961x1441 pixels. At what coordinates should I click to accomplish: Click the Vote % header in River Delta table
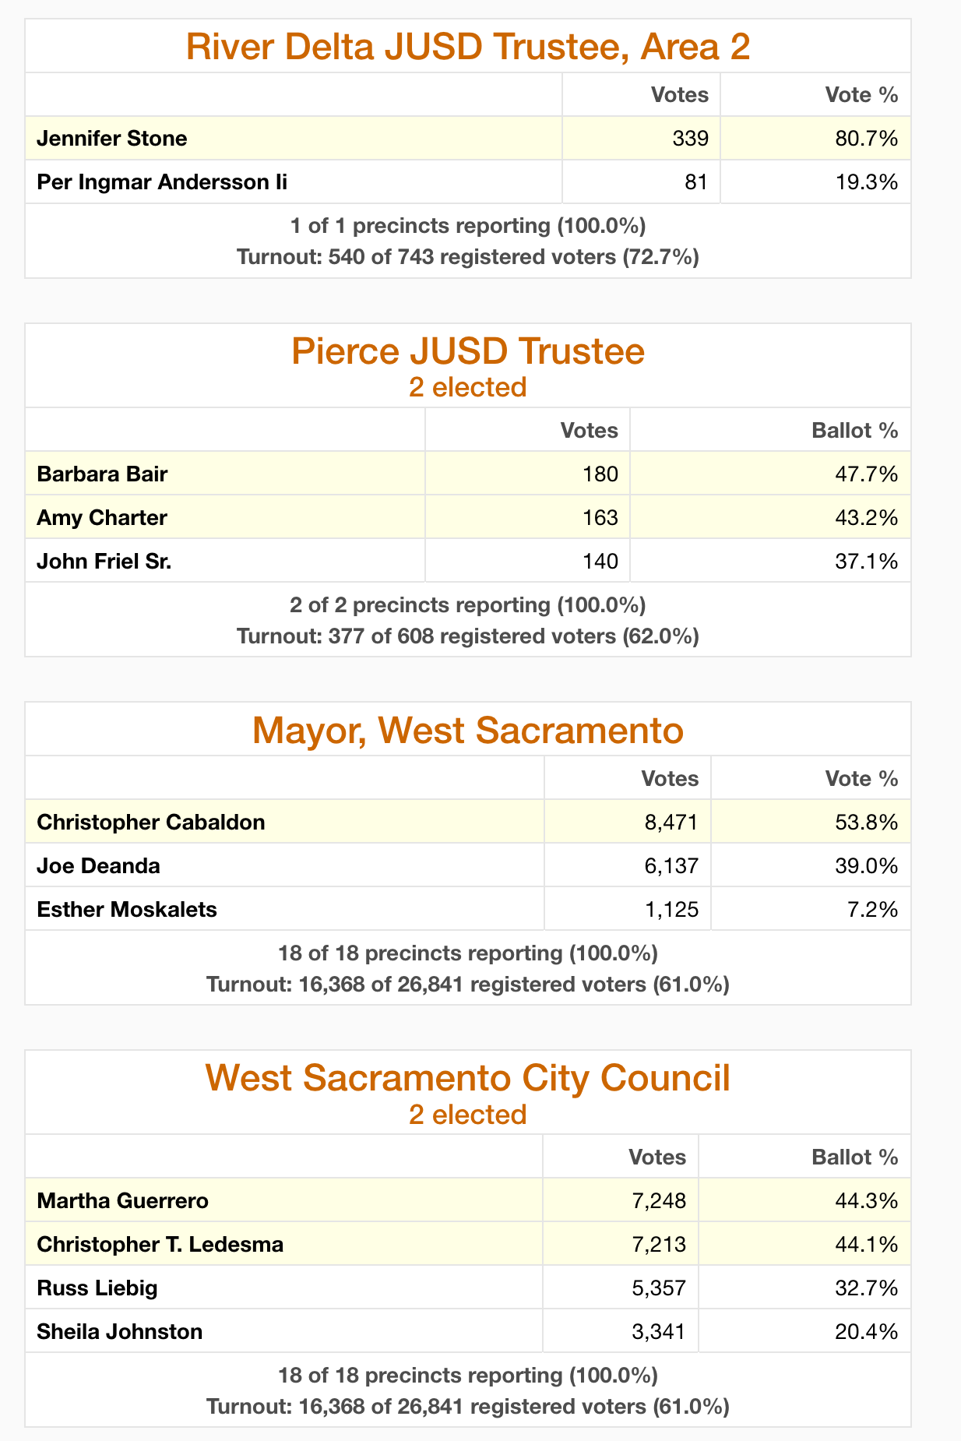[862, 95]
